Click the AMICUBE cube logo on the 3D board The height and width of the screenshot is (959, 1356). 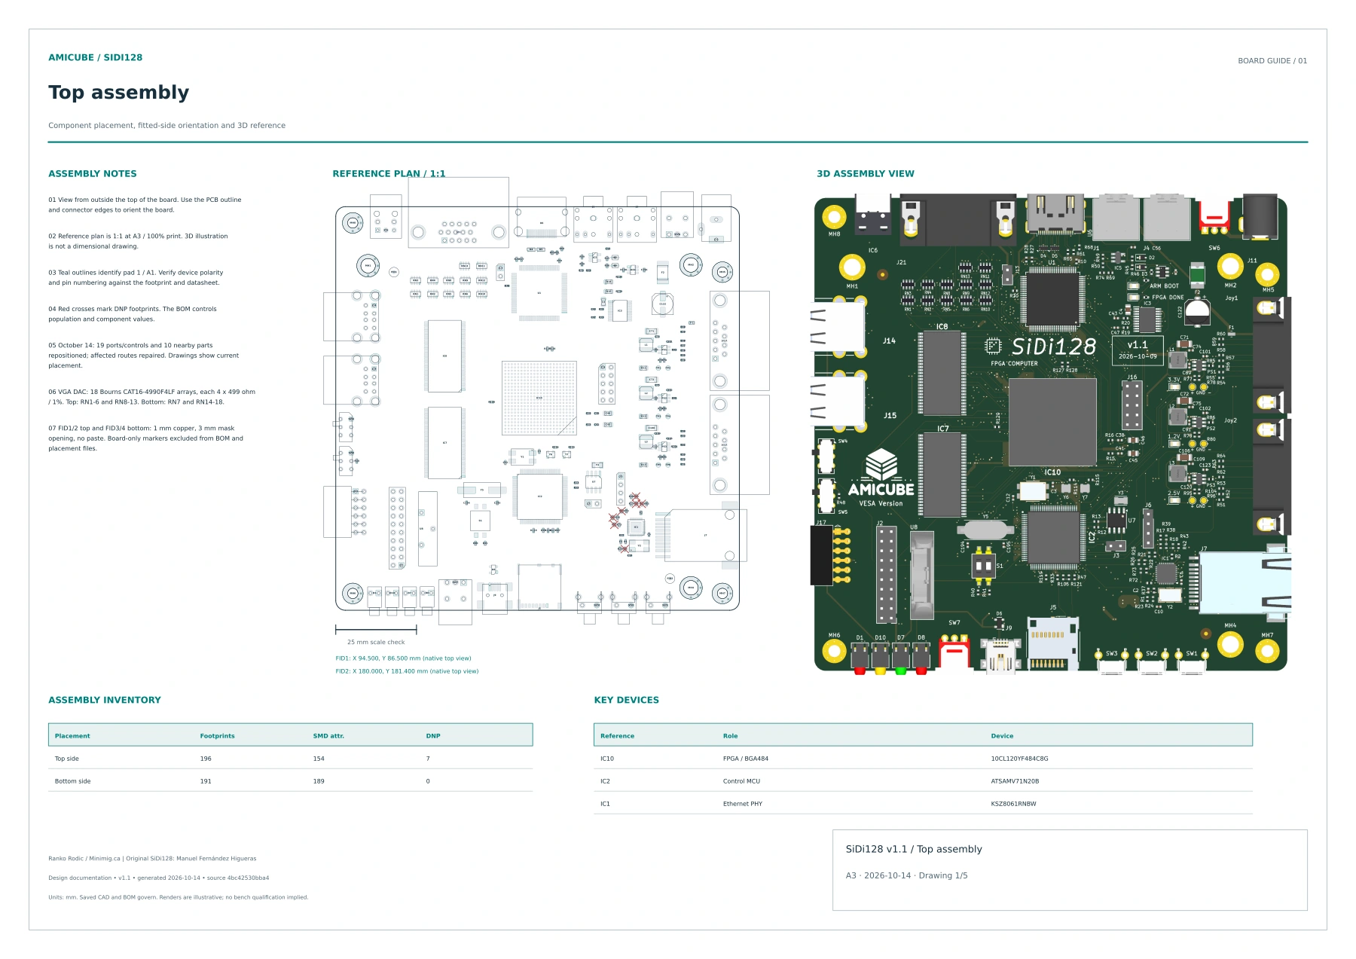click(x=881, y=464)
